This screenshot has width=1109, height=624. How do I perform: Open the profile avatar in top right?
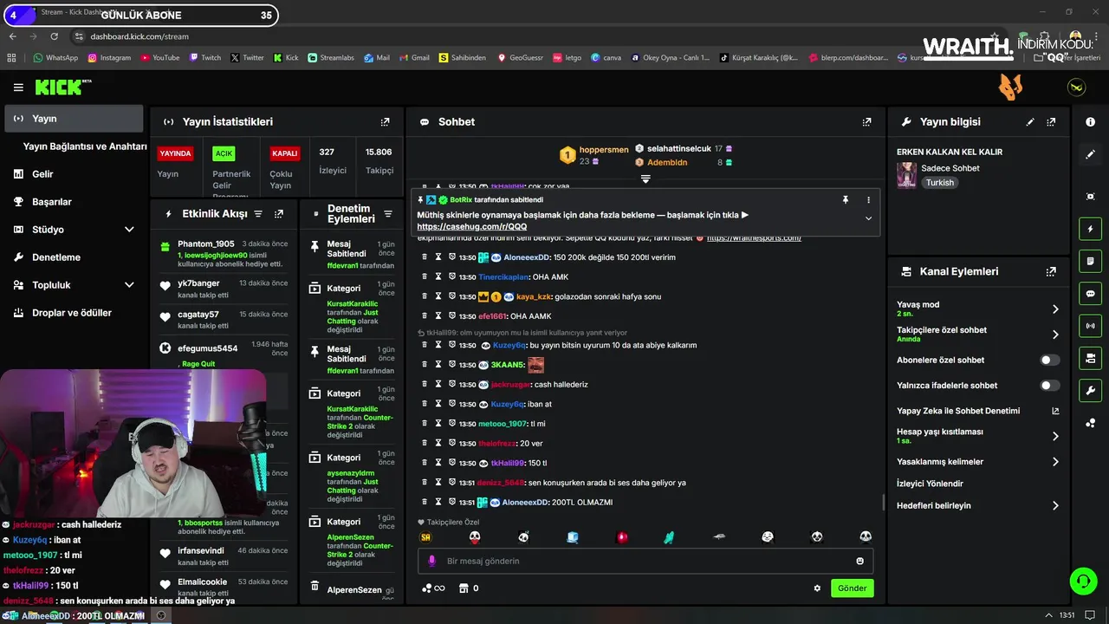click(x=1076, y=88)
